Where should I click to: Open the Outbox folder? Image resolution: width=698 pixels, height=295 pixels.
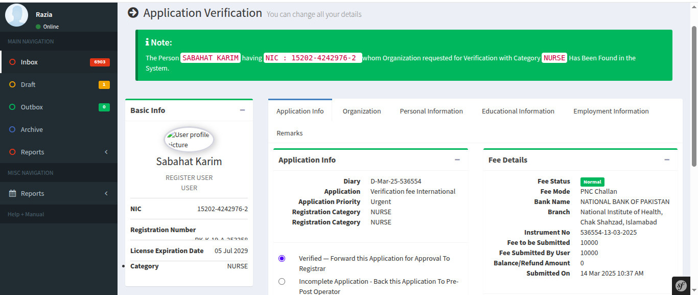pyautogui.click(x=59, y=107)
